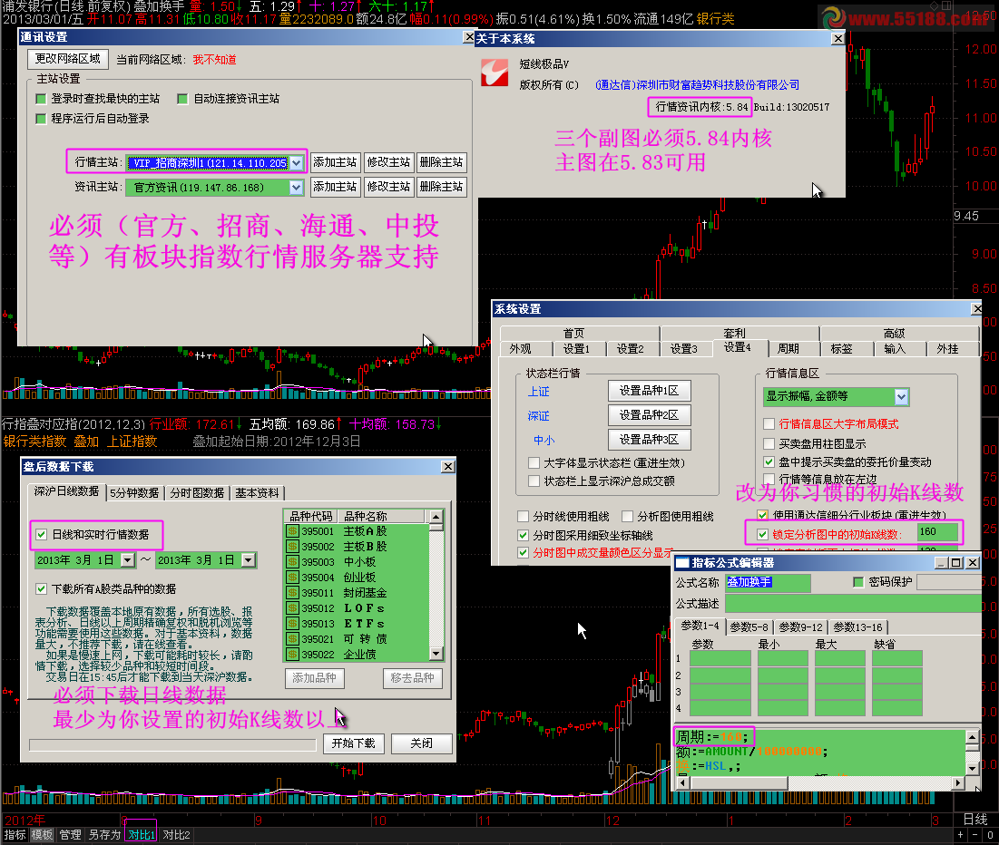
Task: Click the 395002 主板B股 row icon
Action: 292,547
